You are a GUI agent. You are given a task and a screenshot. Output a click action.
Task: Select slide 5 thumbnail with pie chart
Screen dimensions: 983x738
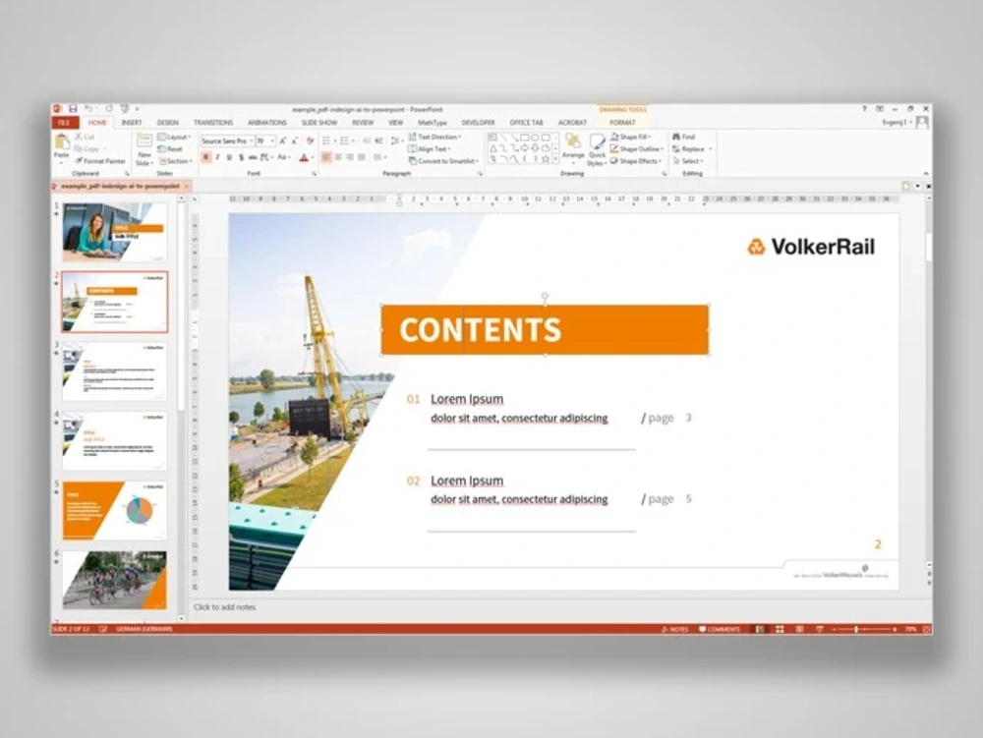pos(115,511)
